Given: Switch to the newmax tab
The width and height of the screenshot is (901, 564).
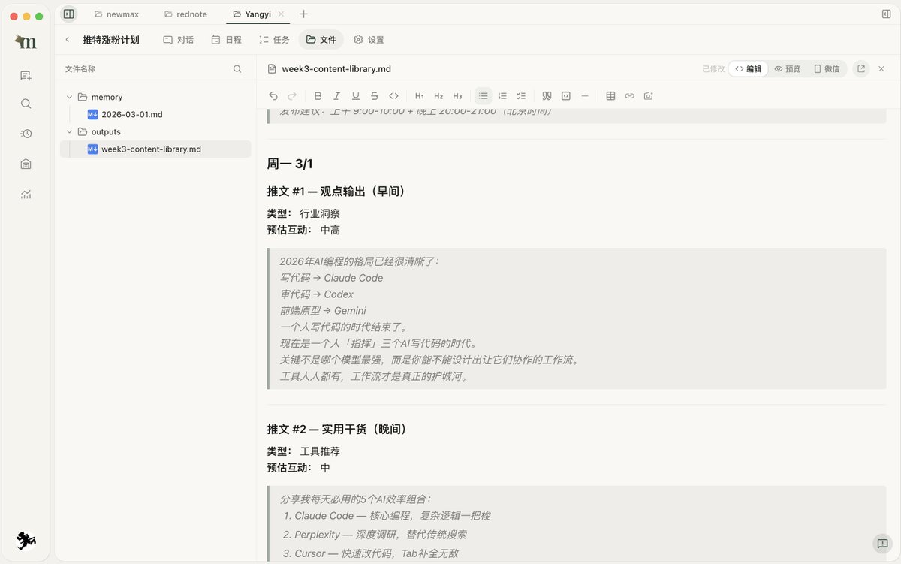Looking at the screenshot, I should (x=116, y=14).
